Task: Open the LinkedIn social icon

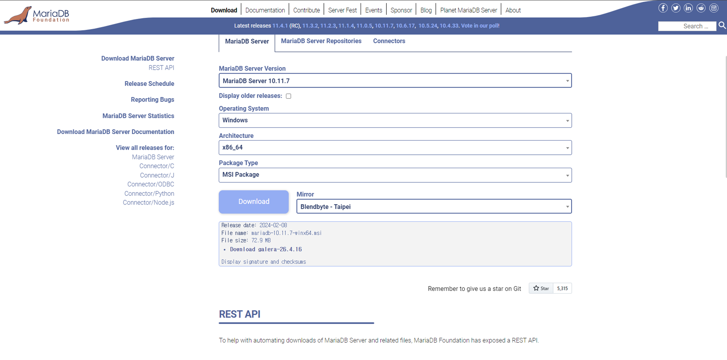Action: pyautogui.click(x=688, y=8)
